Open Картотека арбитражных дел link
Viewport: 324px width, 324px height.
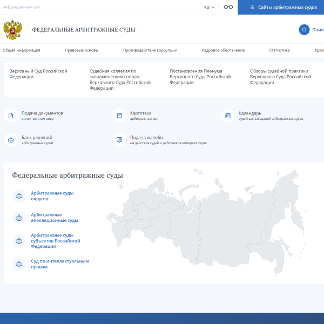pos(144,116)
